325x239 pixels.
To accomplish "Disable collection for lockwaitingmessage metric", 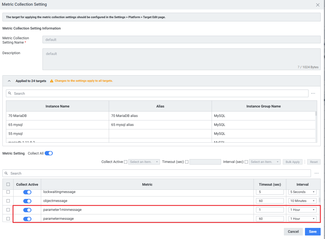I will 27,192.
